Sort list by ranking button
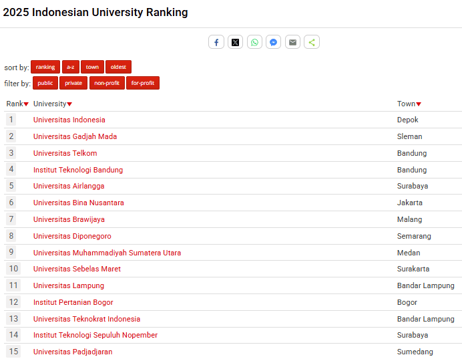This screenshot has width=462, height=359. click(x=45, y=67)
